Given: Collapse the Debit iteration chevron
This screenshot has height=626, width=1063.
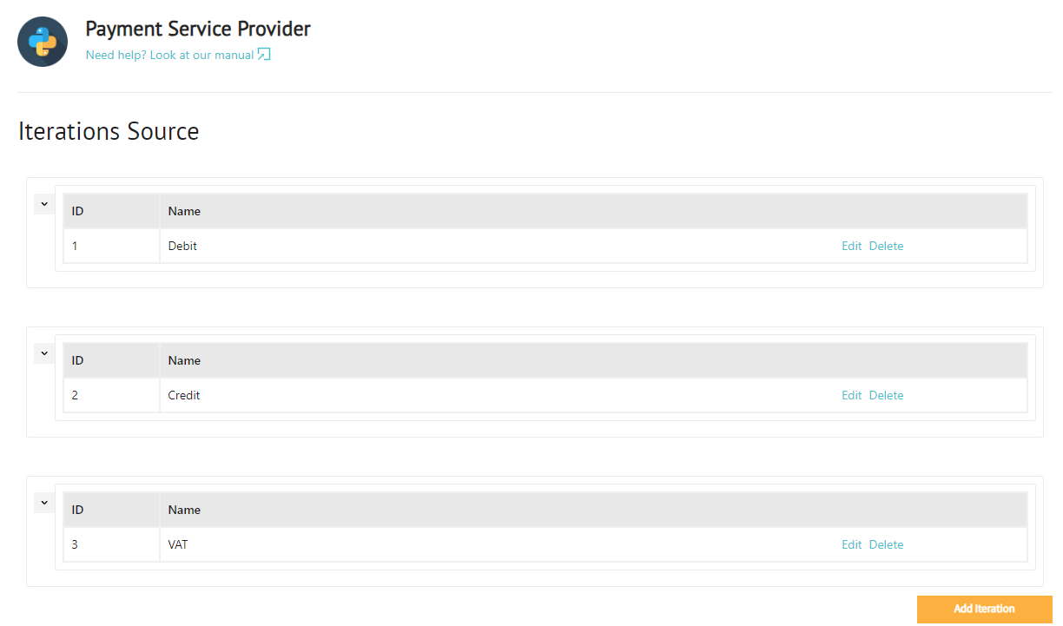Looking at the screenshot, I should [44, 204].
